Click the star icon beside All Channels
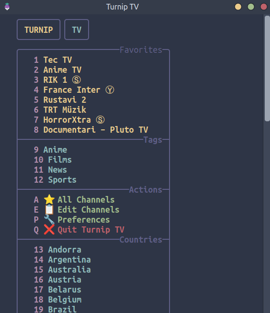The width and height of the screenshot is (270, 313). pos(49,199)
